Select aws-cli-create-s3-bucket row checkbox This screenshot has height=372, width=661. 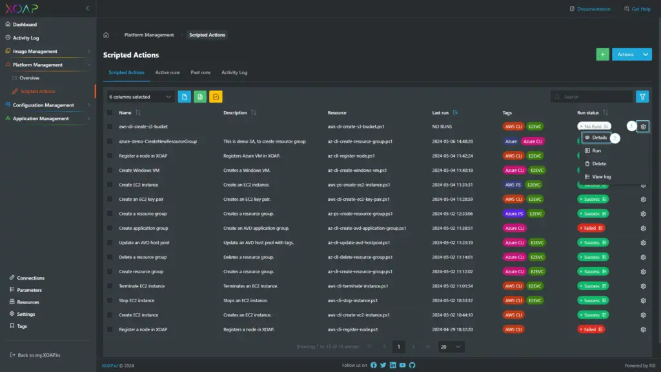(x=110, y=127)
